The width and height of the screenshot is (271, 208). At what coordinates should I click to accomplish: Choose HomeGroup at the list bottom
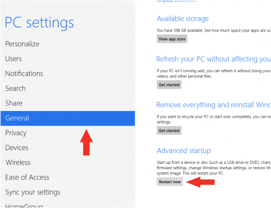(x=24, y=205)
